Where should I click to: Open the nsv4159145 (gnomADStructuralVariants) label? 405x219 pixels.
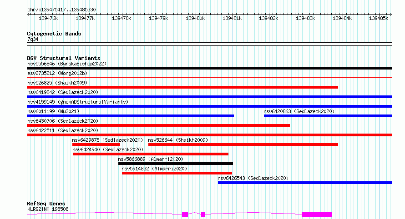[x=78, y=102]
